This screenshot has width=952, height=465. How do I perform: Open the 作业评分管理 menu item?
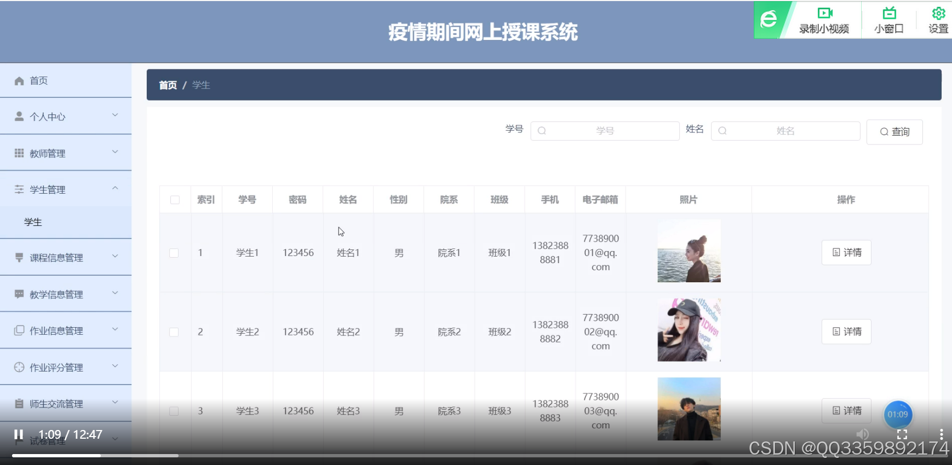click(x=66, y=367)
